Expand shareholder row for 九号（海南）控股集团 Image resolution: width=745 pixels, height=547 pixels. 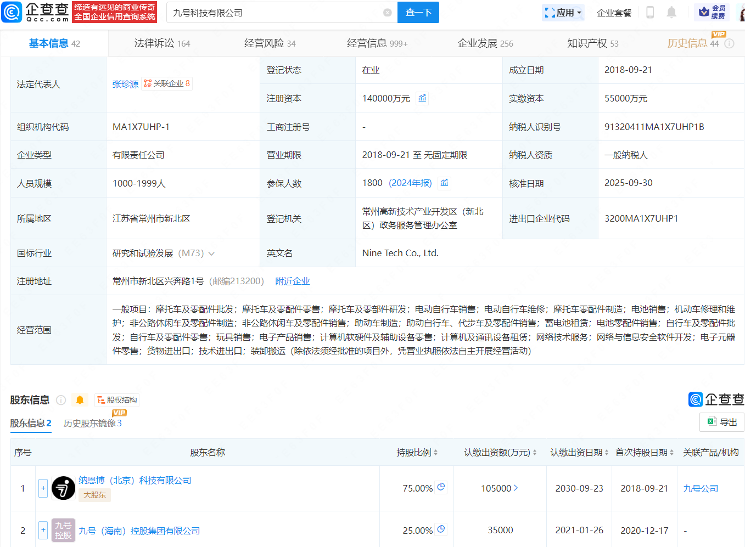43,530
